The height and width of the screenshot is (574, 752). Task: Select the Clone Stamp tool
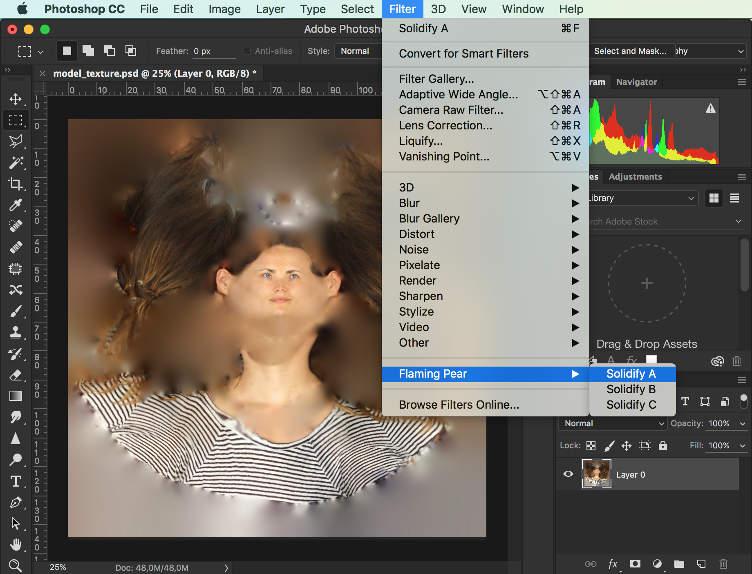point(16,332)
